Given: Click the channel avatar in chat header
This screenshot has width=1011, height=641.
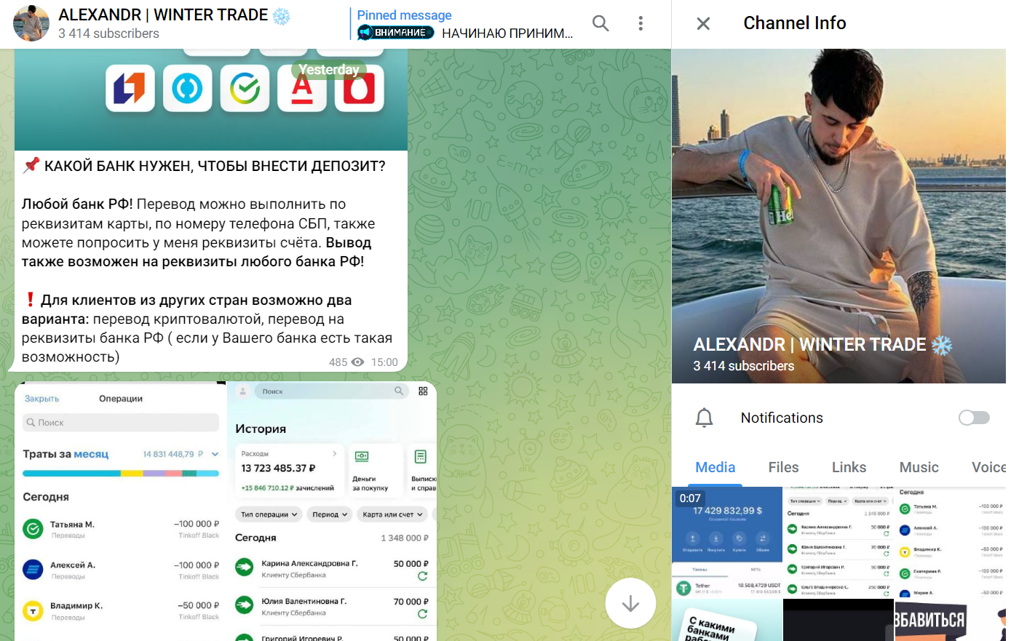Looking at the screenshot, I should (x=31, y=23).
